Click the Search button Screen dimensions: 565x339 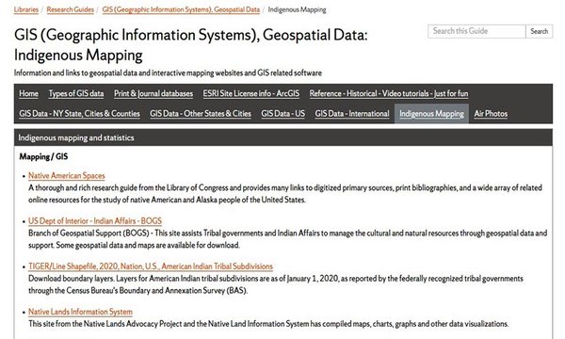(x=539, y=31)
